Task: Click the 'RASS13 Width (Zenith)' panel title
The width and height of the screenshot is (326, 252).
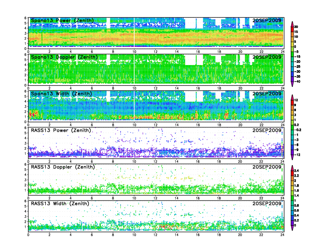Action: coord(60,203)
